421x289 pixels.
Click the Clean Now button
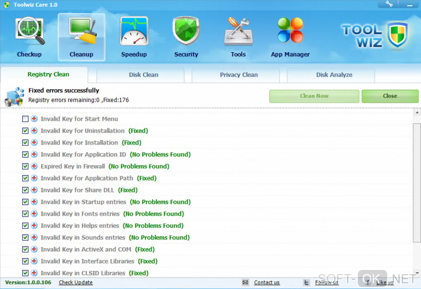click(x=314, y=96)
